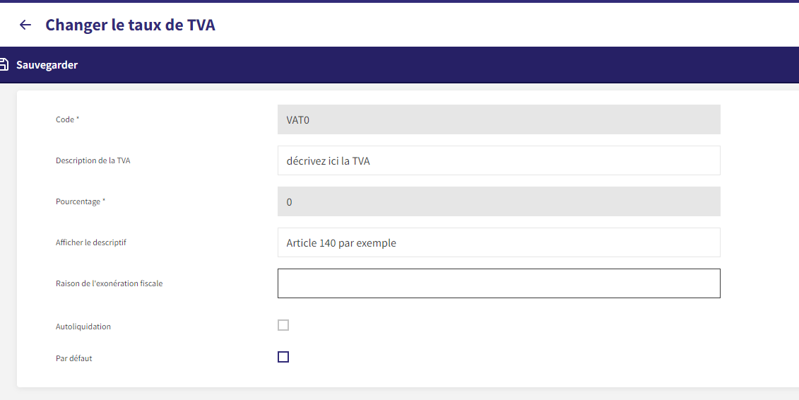The image size is (799, 400).
Task: Click the floppy disk save icon
Action: click(x=4, y=65)
